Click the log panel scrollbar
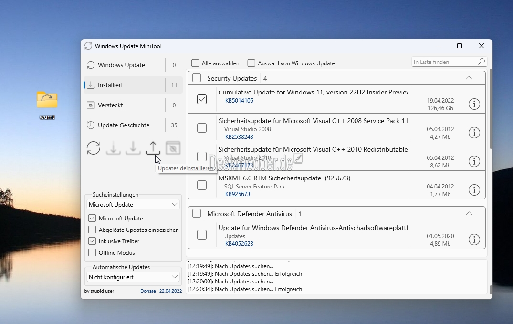513x324 pixels. 491,289
